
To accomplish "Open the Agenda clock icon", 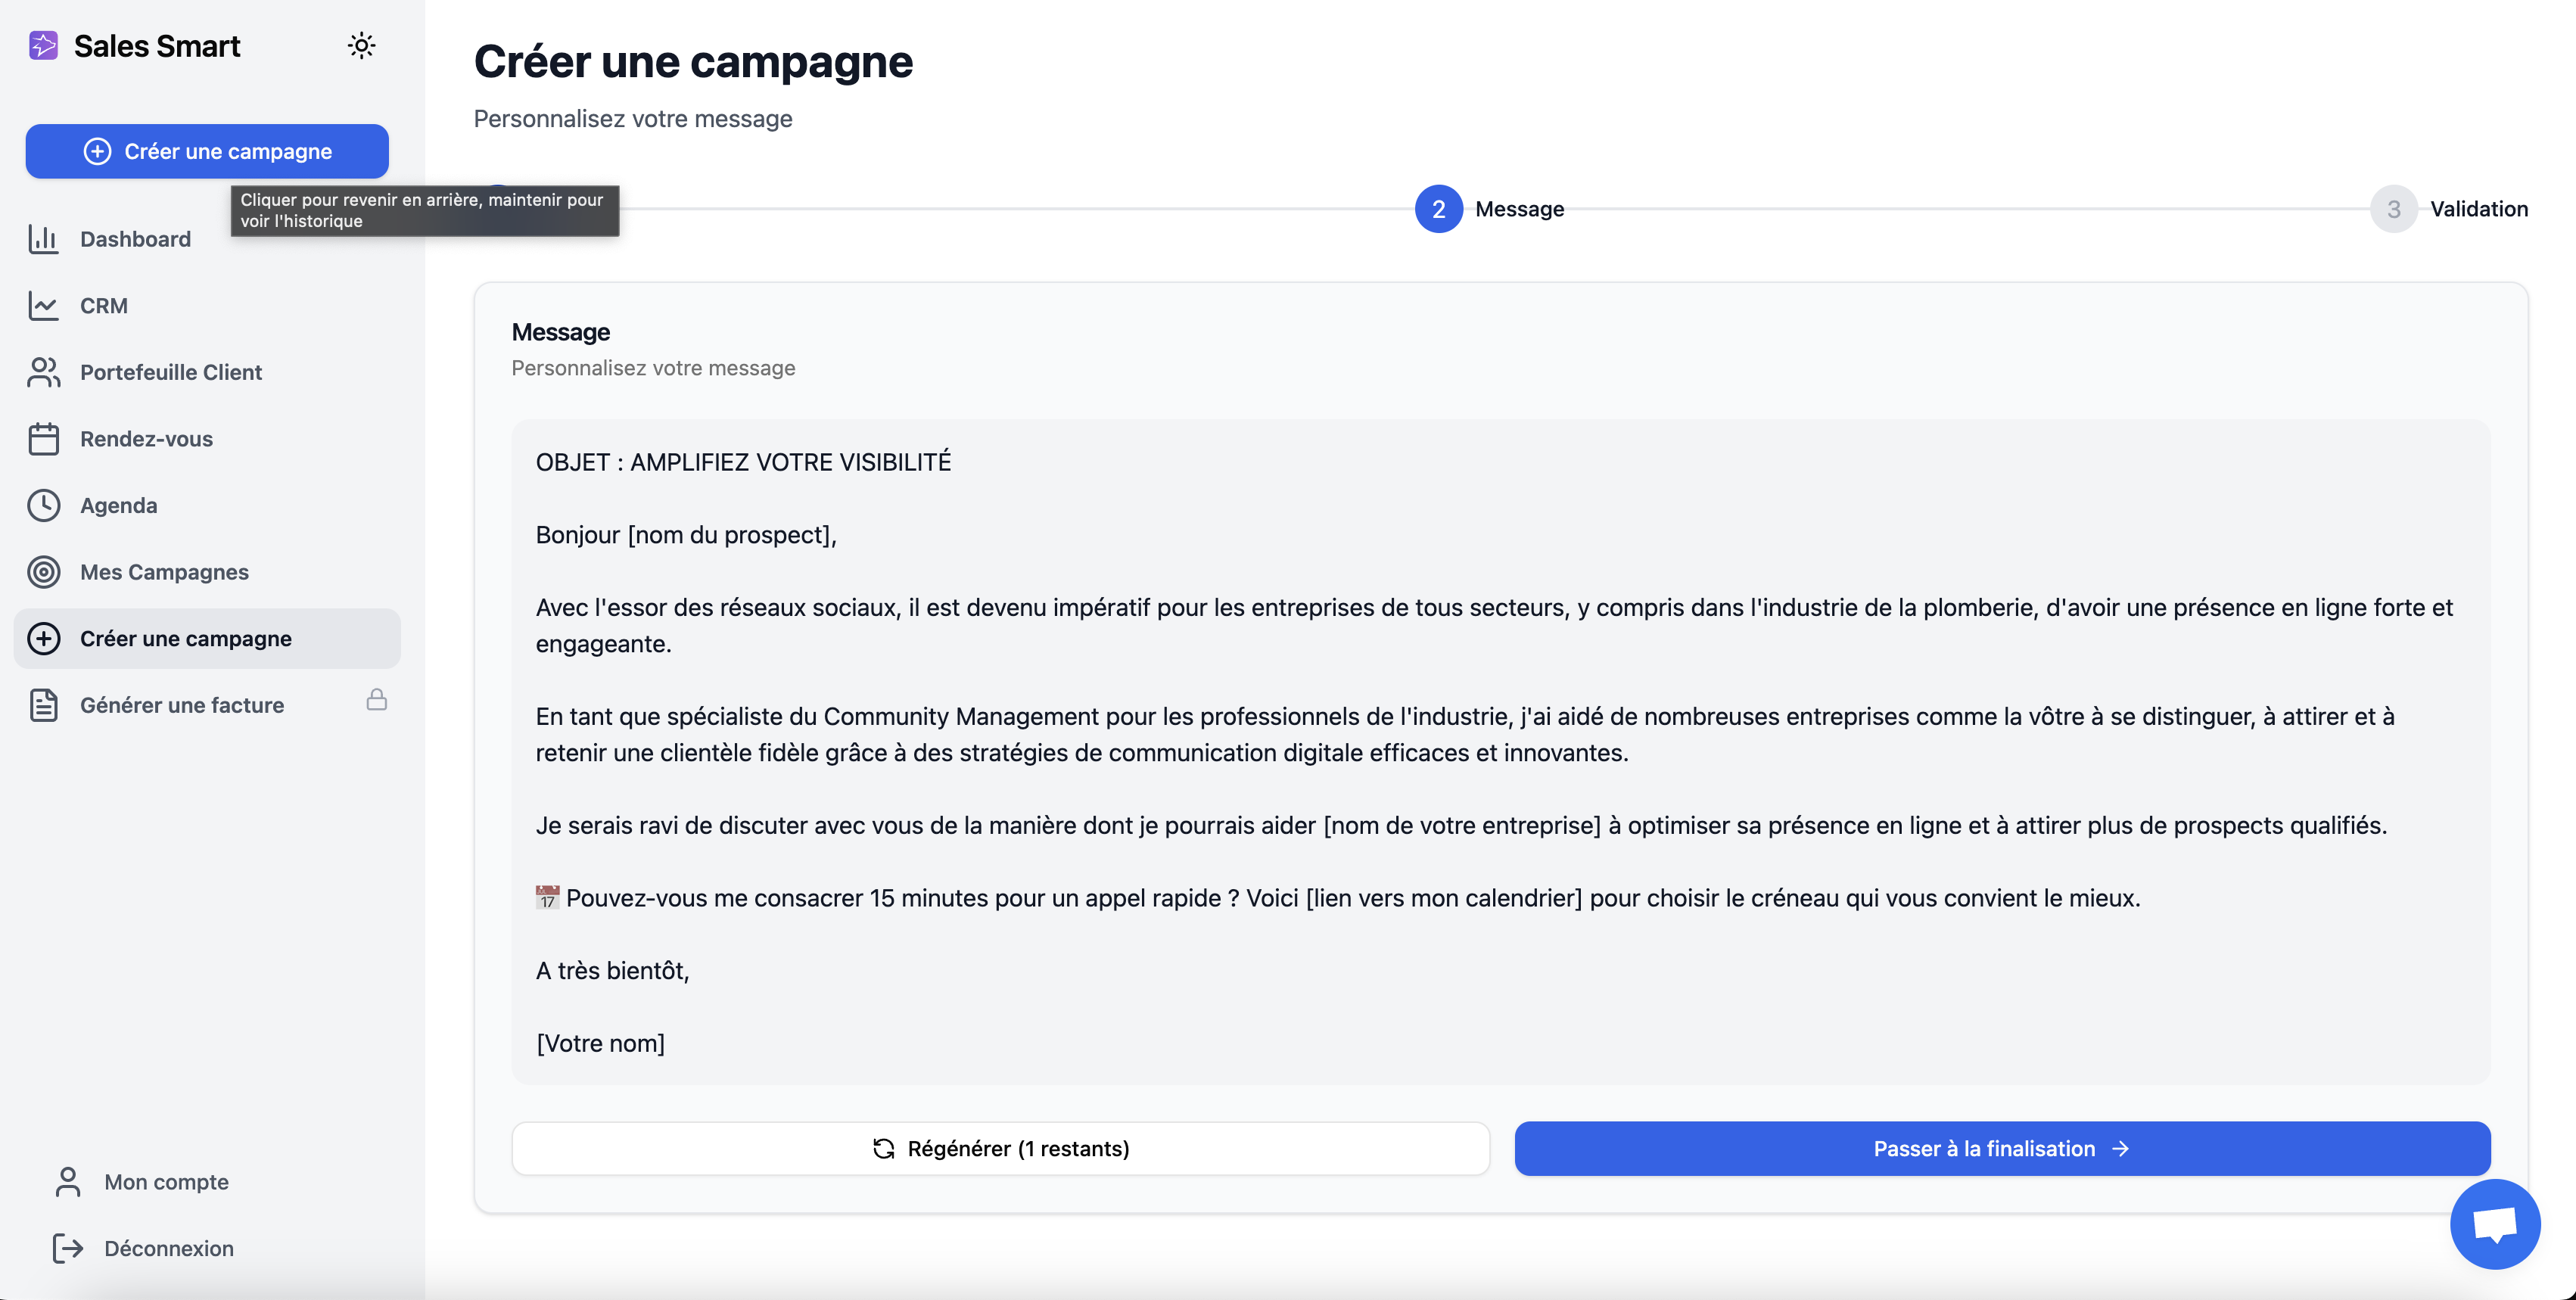I will (43, 505).
